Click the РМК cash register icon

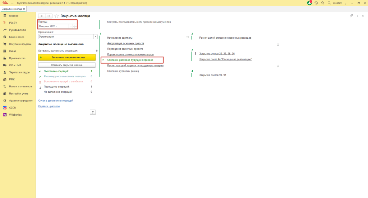pos(5,79)
